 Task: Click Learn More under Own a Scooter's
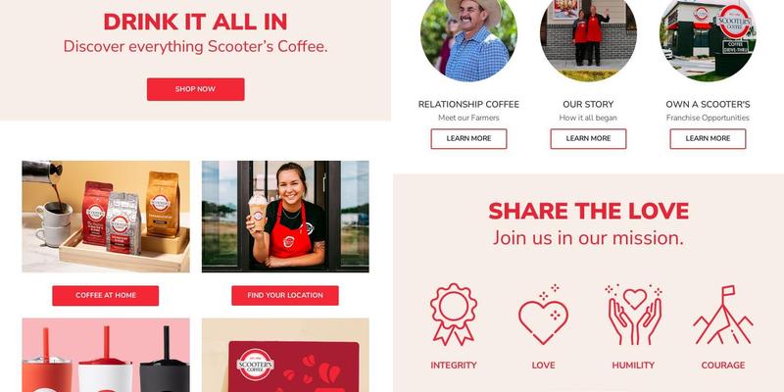[x=708, y=138]
